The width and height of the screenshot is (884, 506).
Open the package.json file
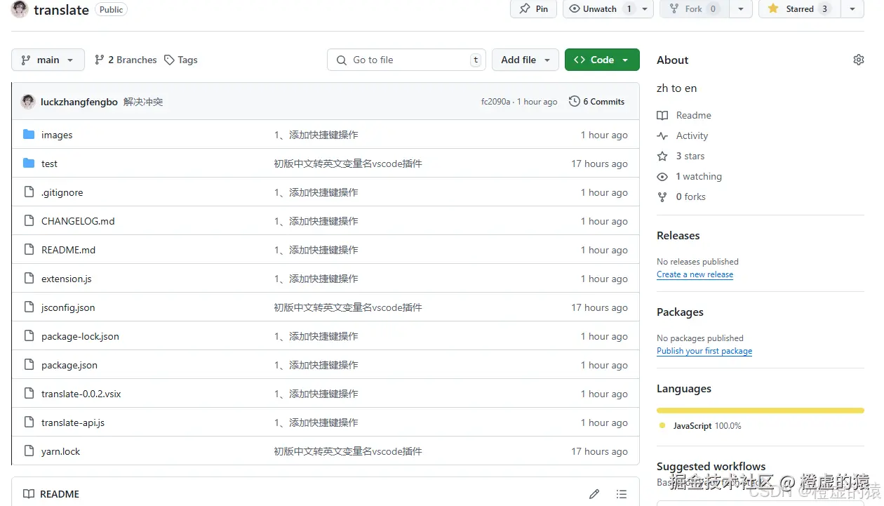pyautogui.click(x=69, y=365)
